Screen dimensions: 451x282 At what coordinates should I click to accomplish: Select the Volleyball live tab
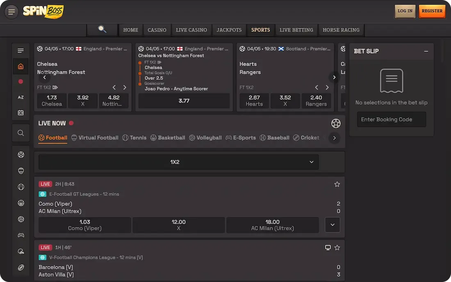click(x=205, y=138)
